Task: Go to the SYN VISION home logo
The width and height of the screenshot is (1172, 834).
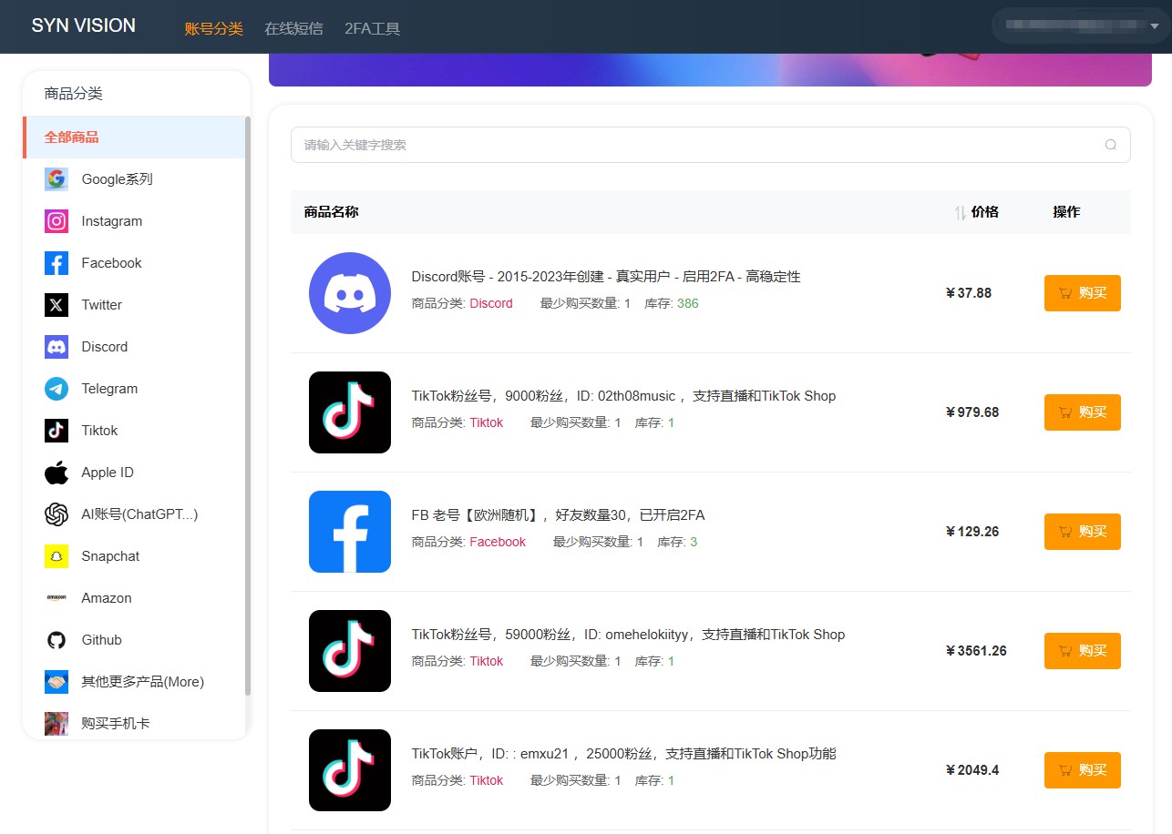Action: (x=84, y=25)
